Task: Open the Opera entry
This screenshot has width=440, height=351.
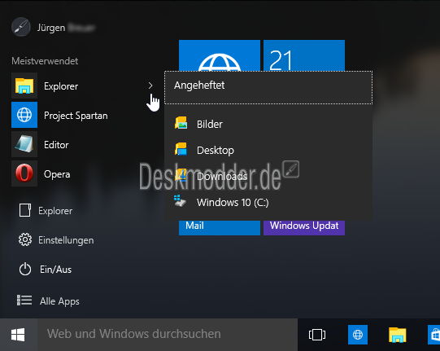Action: coord(85,173)
